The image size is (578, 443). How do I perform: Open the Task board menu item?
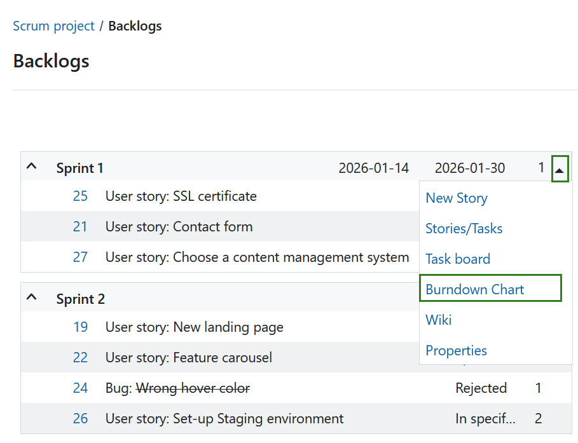point(457,259)
